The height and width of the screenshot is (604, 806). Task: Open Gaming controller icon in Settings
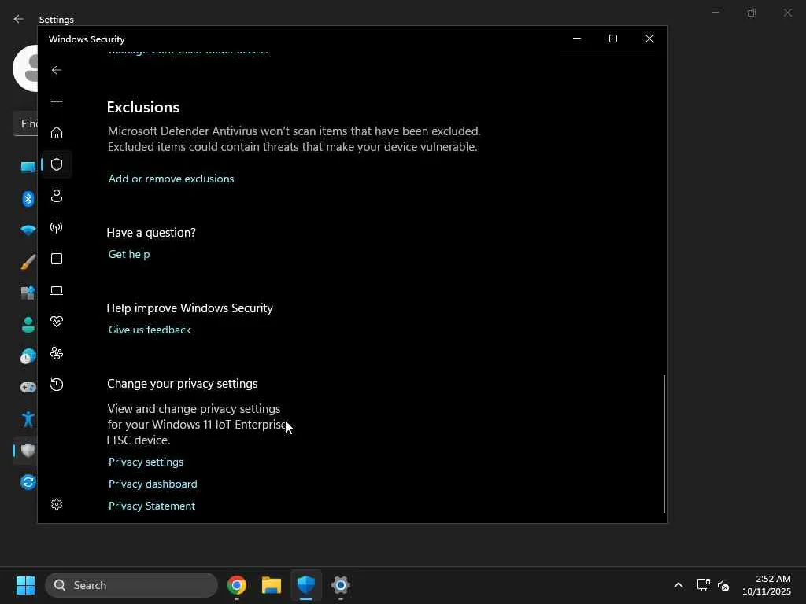[28, 387]
